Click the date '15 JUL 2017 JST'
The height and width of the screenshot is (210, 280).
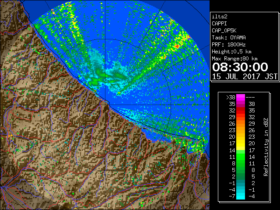point(245,77)
